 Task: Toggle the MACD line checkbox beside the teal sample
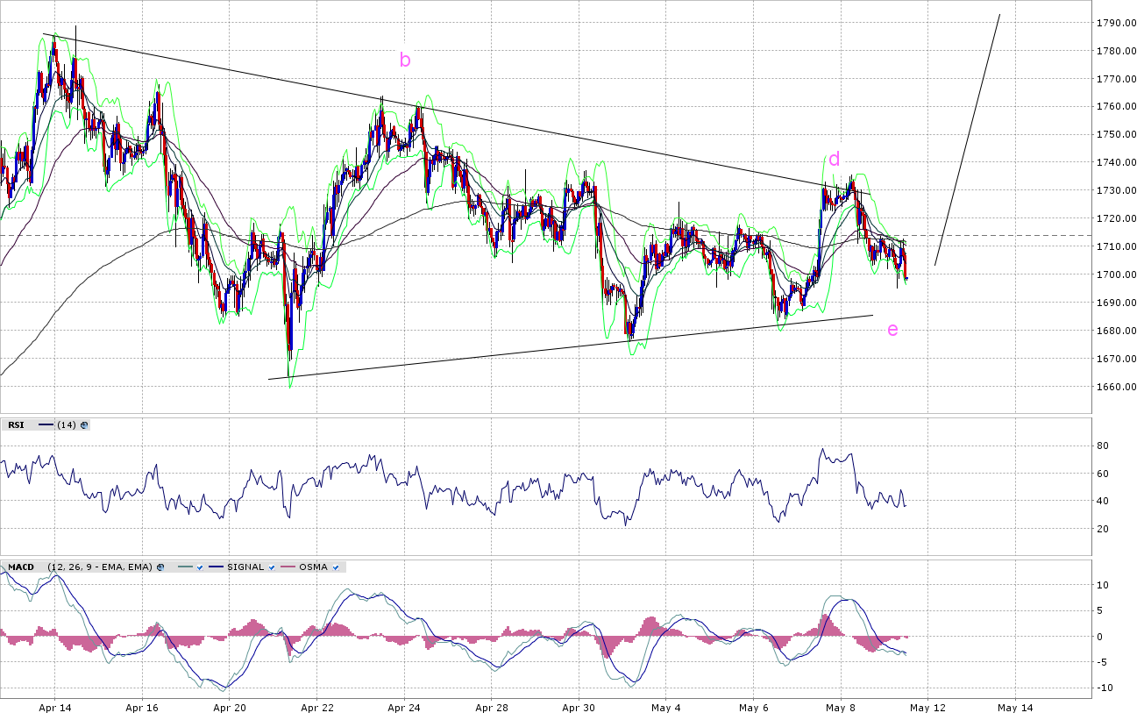coord(200,567)
